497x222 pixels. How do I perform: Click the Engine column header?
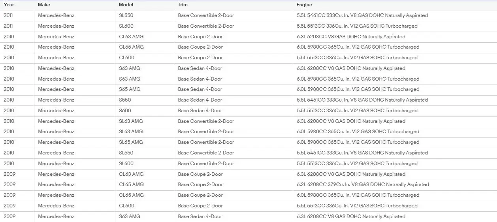pos(395,5)
